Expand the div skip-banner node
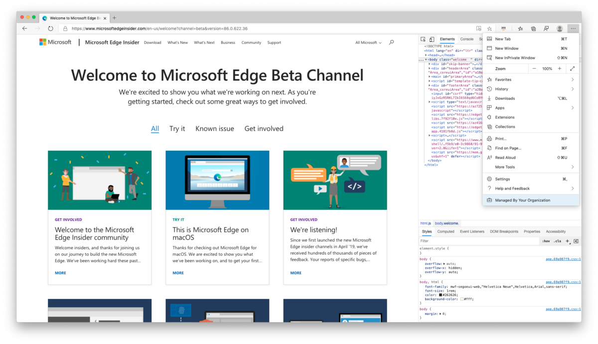 pyautogui.click(x=430, y=64)
